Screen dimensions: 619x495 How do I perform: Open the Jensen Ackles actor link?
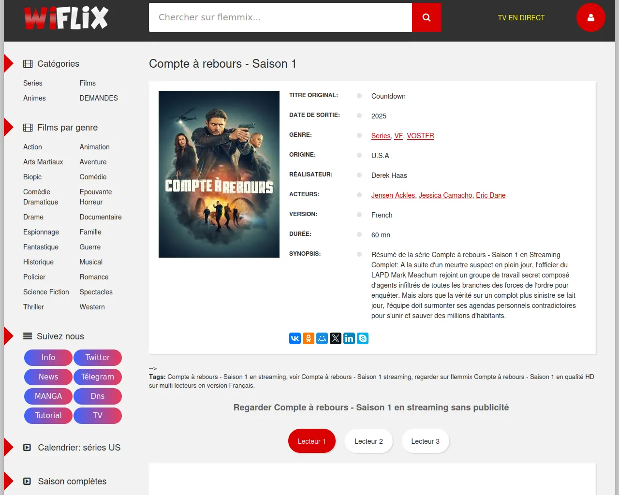pos(393,195)
